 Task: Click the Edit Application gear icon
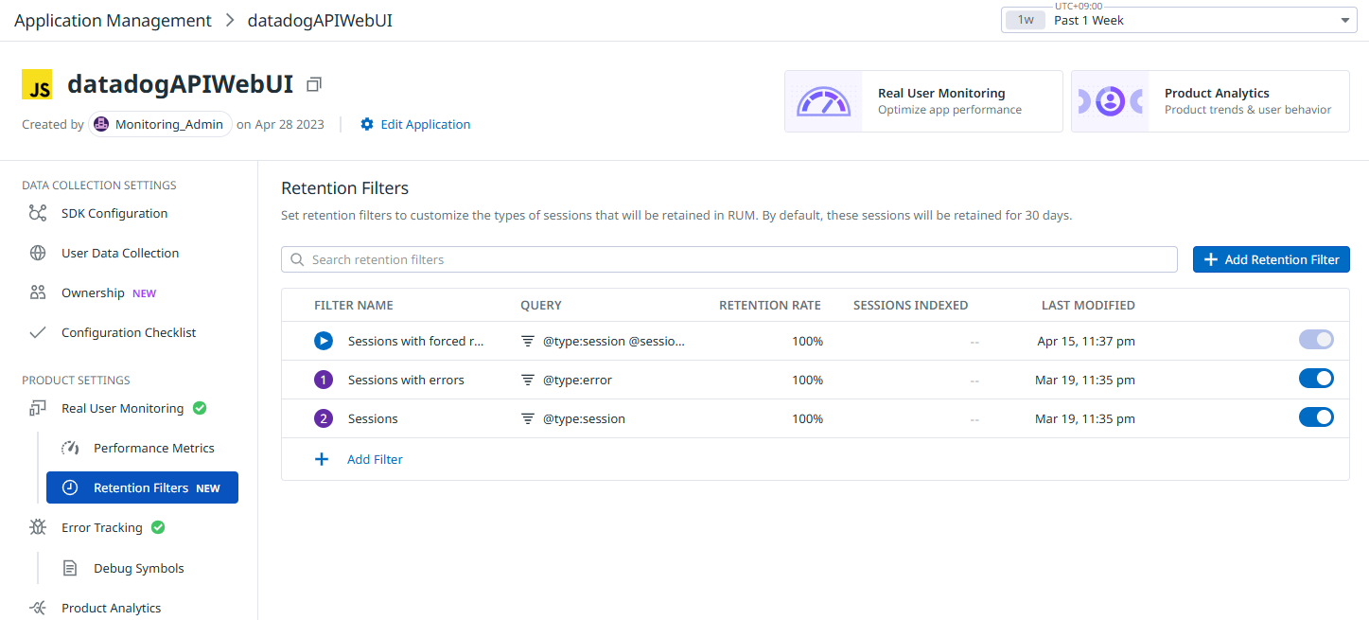pos(367,124)
